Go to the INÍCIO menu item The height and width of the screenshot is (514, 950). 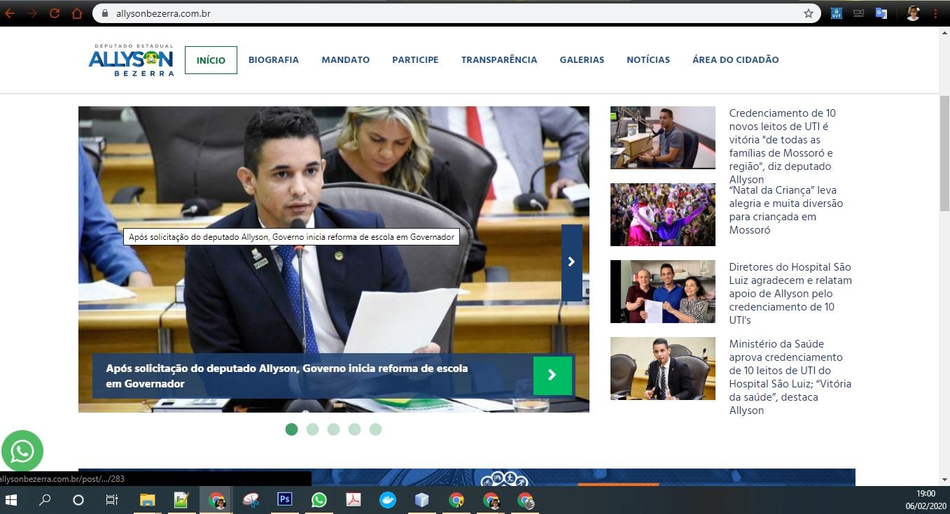[211, 60]
